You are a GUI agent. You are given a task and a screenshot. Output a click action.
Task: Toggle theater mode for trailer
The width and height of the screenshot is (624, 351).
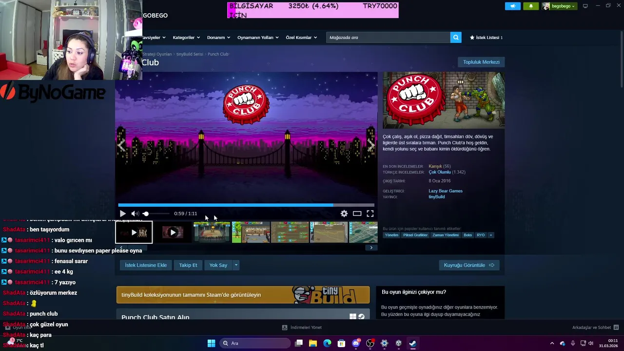tap(357, 214)
